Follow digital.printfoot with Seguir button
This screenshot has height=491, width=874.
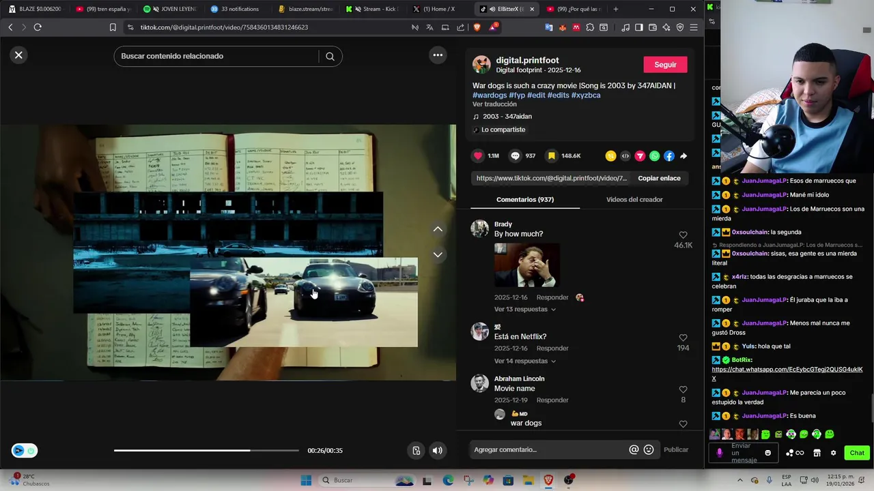tap(665, 65)
